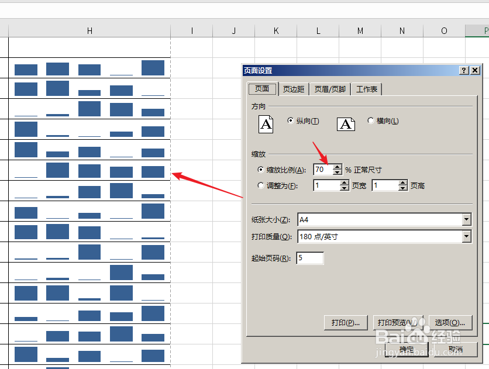Screen dimensions: 489x369
Task: Click the 选项(O)... button
Action: click(450, 323)
